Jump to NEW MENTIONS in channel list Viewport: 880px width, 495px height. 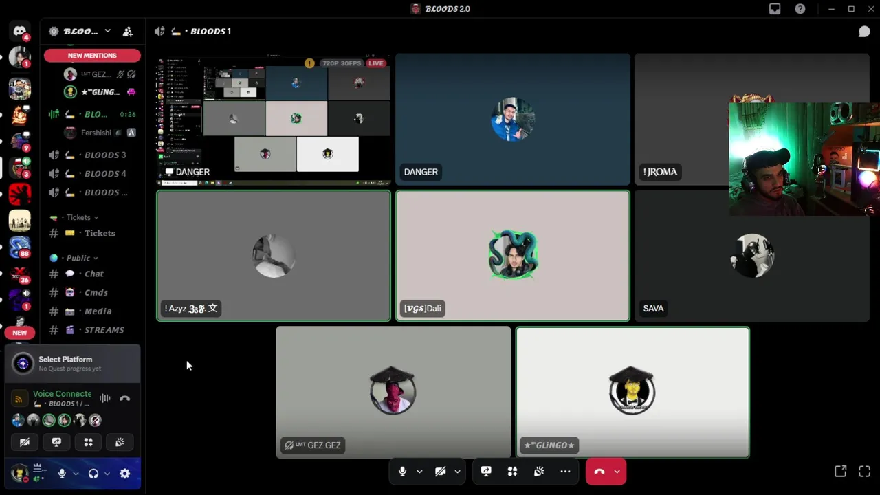[92, 56]
